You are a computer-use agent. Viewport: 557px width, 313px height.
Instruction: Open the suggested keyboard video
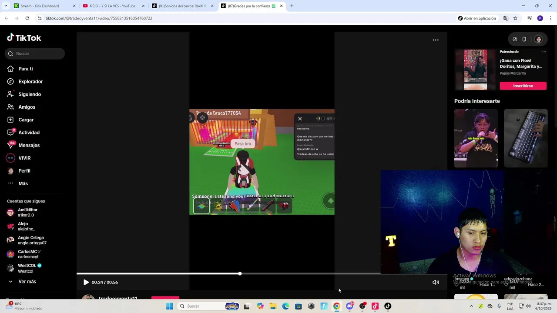(x=526, y=138)
